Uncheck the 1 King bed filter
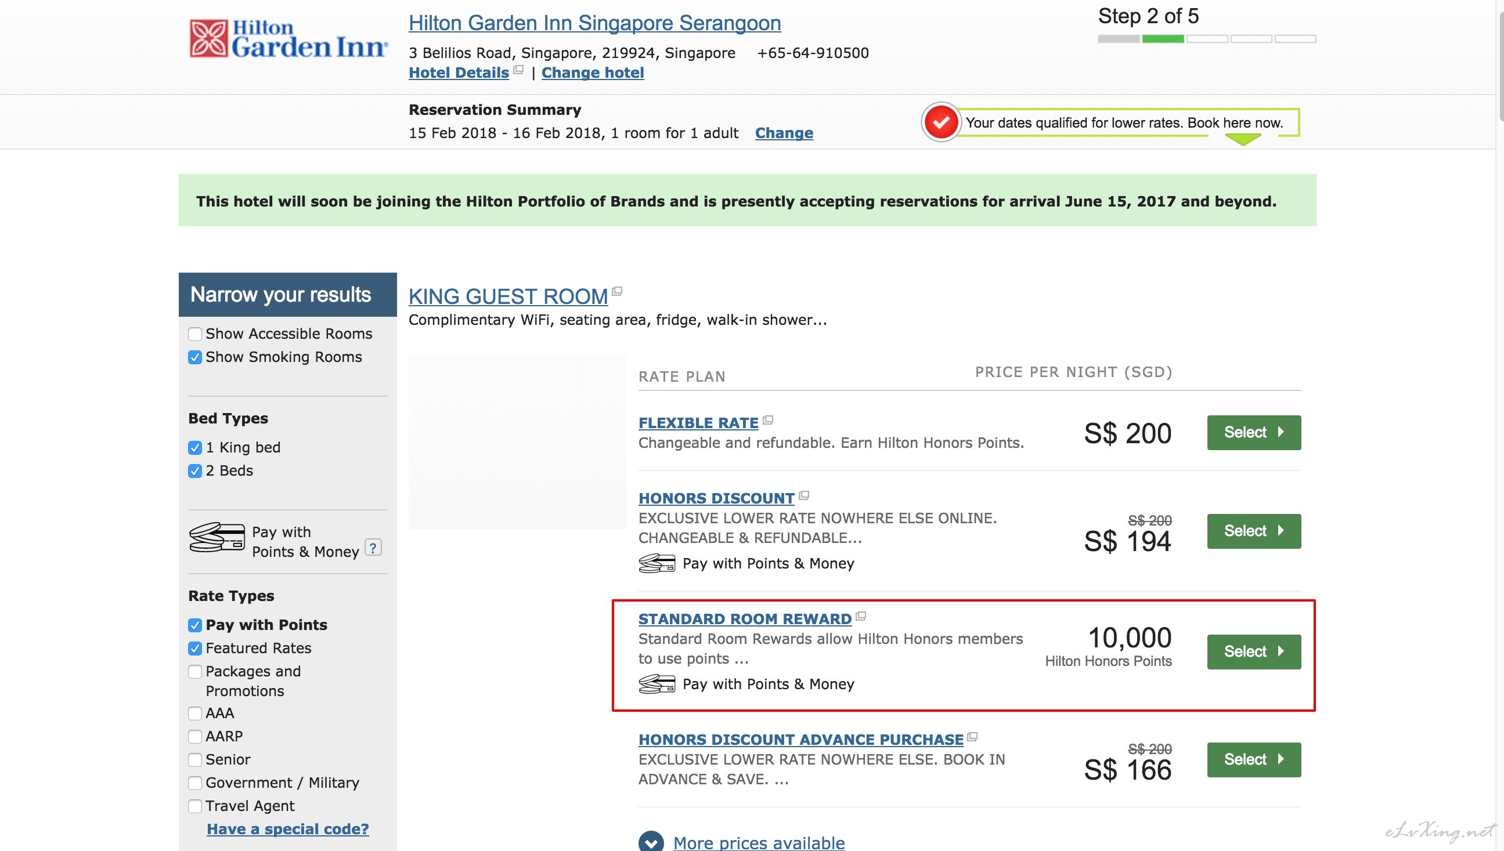 (194, 448)
